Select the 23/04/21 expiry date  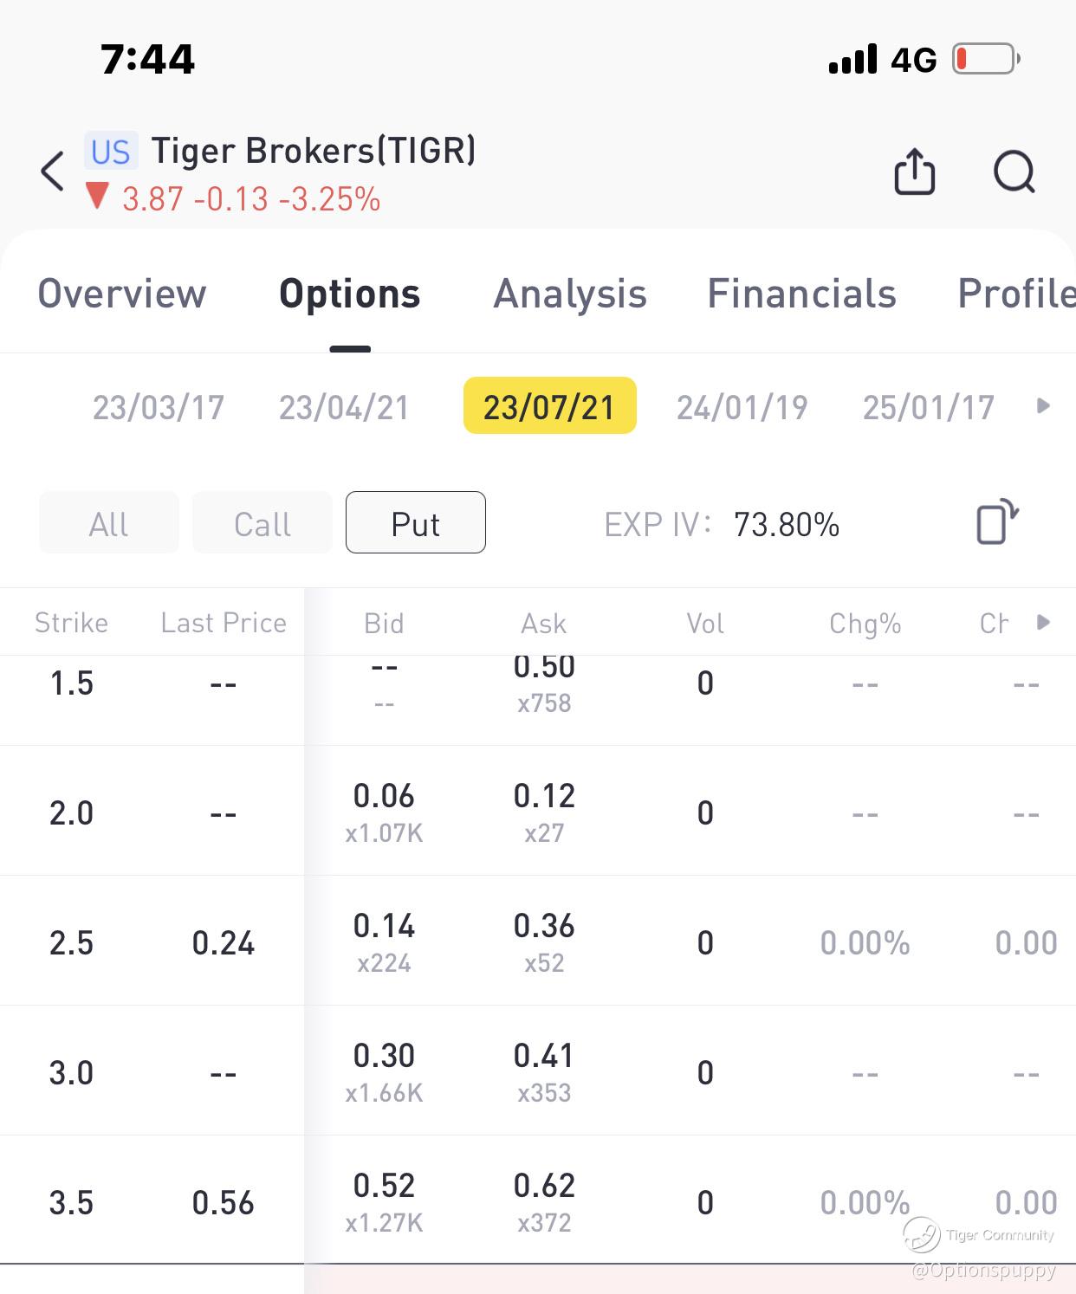344,407
